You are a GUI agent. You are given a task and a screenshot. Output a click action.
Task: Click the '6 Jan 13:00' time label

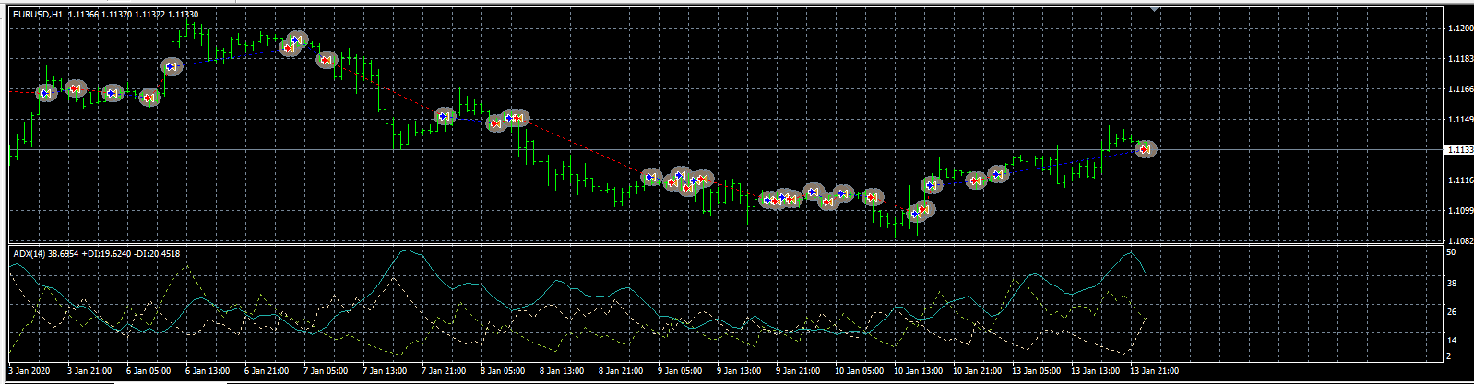coord(208,371)
